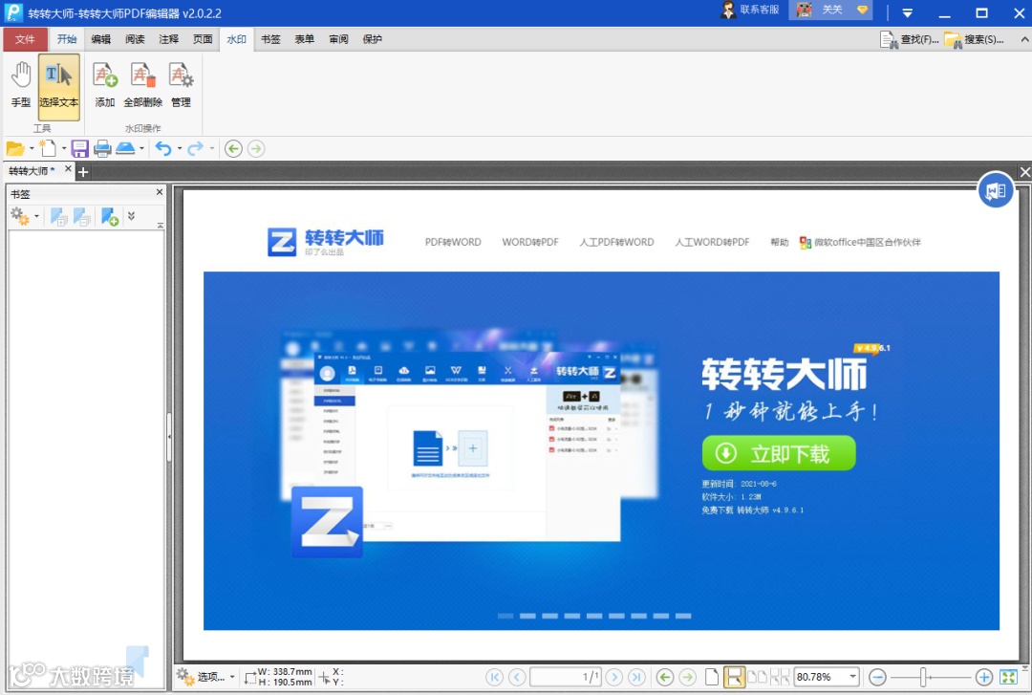Select two-page continuous layout
The image size is (1032, 695).
click(x=780, y=677)
